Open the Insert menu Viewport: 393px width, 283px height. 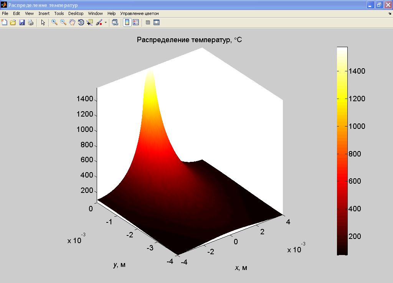coord(44,13)
